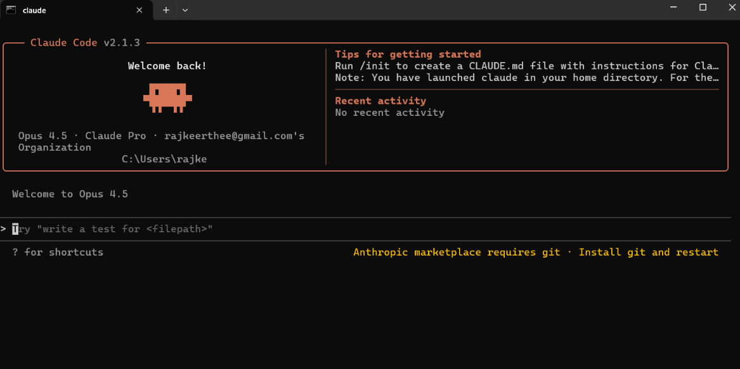Click the '>' prompt symbol
740x369 pixels.
click(x=3, y=229)
